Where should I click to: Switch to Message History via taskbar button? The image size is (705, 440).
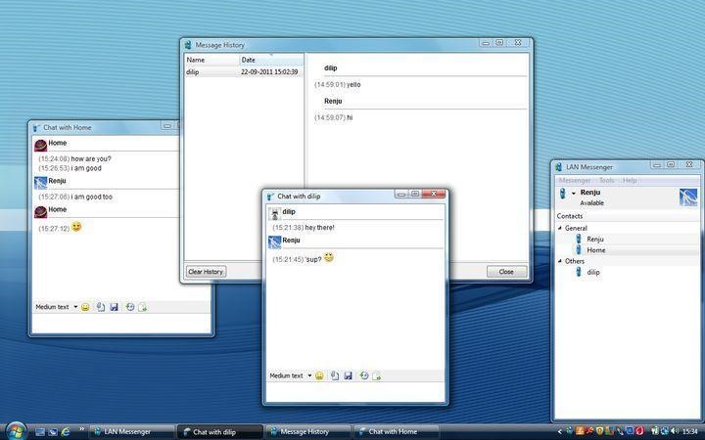(308, 432)
